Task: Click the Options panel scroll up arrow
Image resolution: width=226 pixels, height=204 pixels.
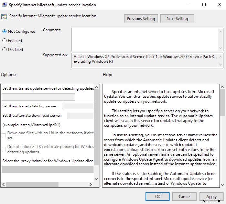Action: [x=97, y=87]
